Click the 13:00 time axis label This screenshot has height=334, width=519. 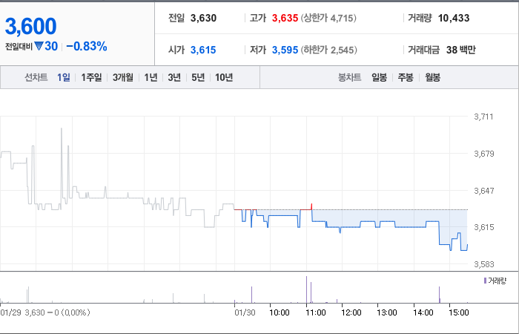tap(387, 312)
